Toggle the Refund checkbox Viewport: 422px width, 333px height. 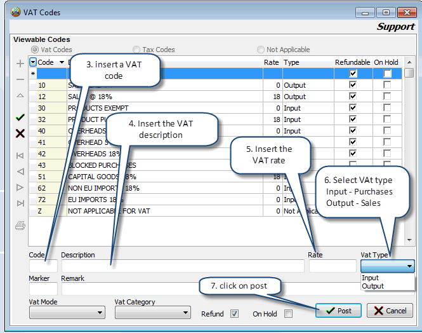[x=235, y=313]
